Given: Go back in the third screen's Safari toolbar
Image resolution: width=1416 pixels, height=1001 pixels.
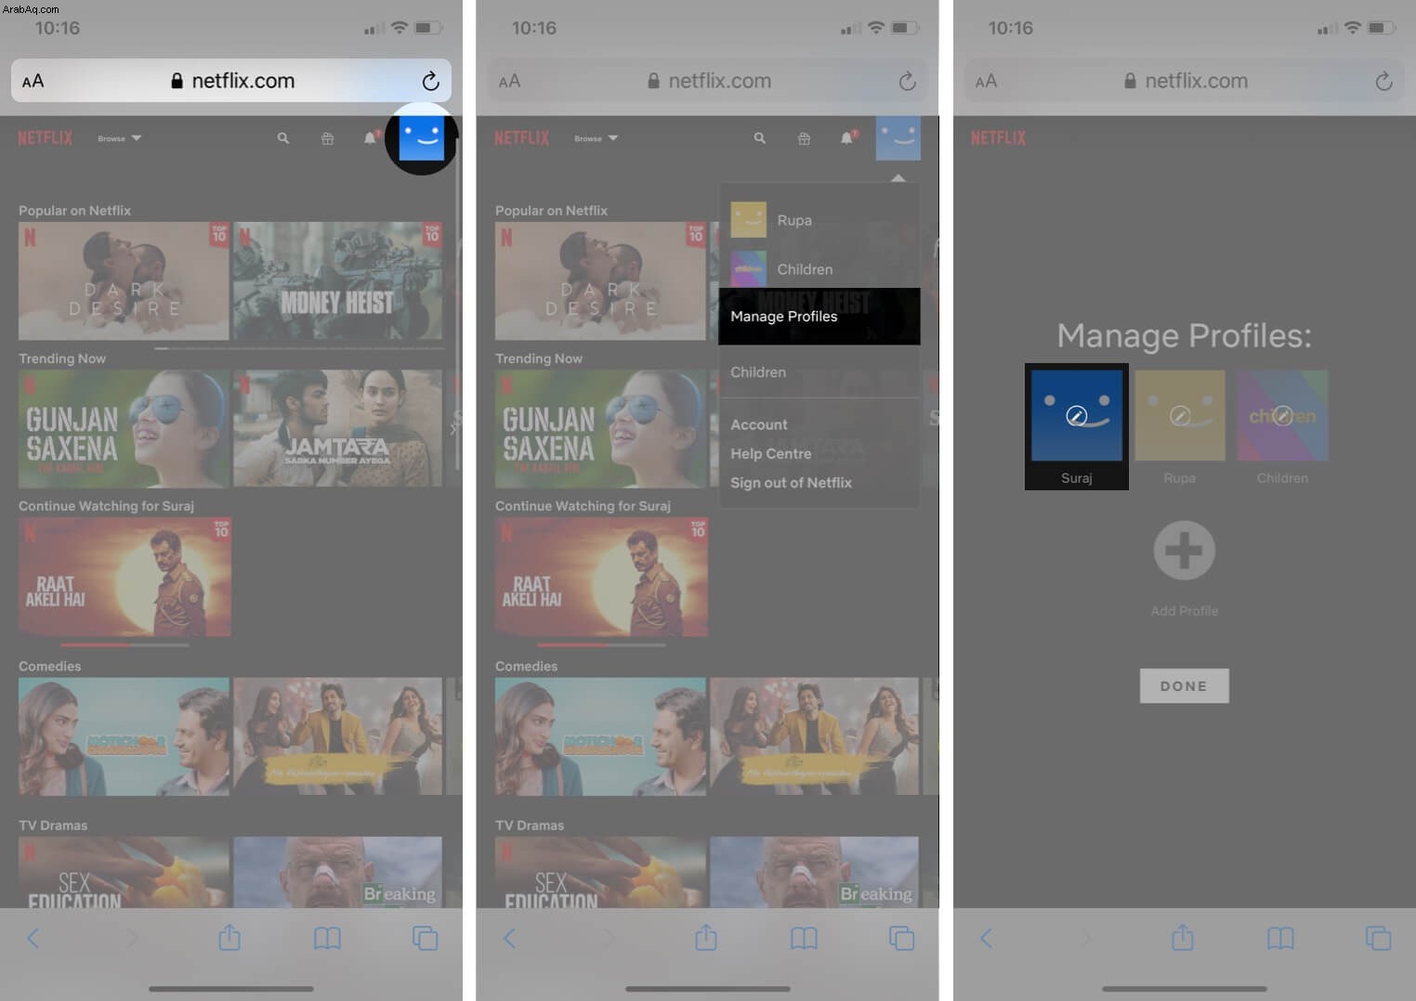Looking at the screenshot, I should click(987, 938).
